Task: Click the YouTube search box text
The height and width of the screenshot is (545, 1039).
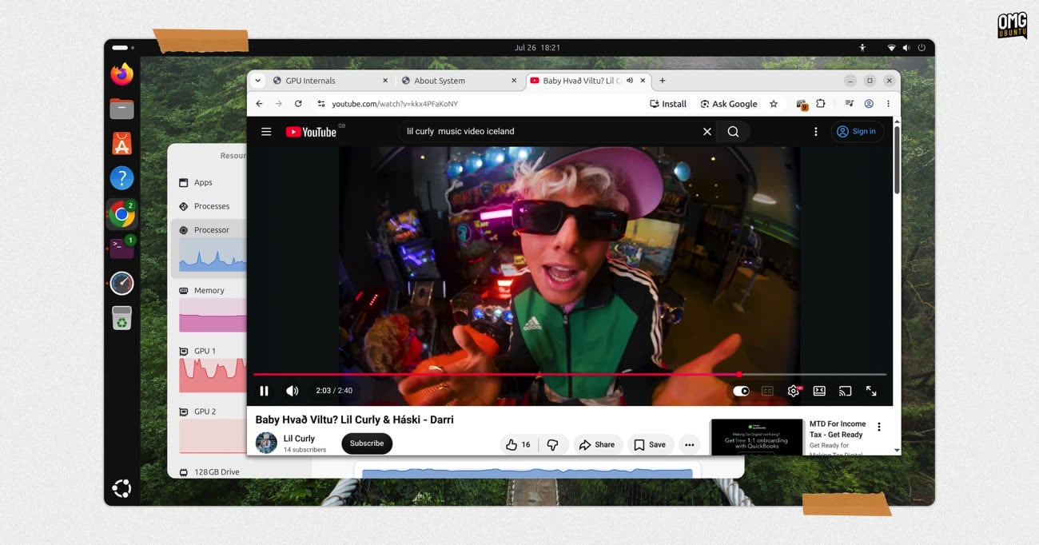Action: pos(460,131)
